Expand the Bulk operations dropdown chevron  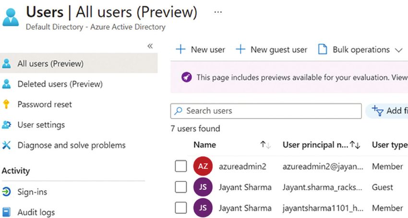[x=398, y=50]
